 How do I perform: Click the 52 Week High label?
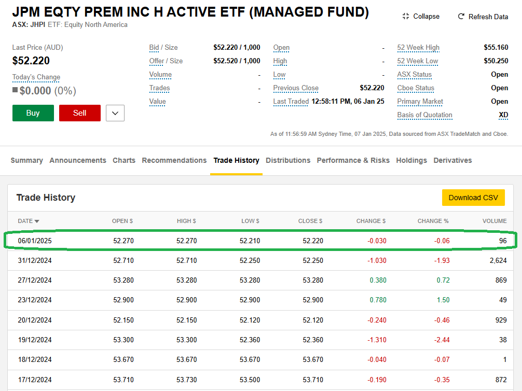click(418, 48)
